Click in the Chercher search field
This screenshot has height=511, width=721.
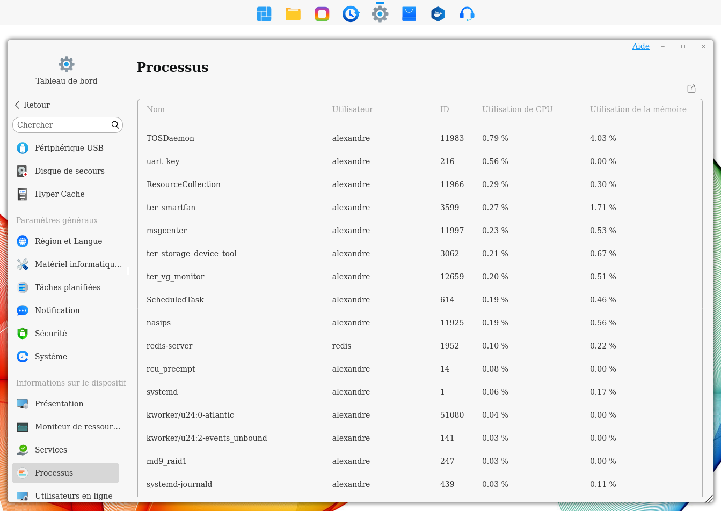(x=62, y=125)
